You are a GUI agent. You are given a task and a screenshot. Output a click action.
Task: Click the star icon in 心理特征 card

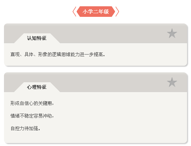coord(172,82)
